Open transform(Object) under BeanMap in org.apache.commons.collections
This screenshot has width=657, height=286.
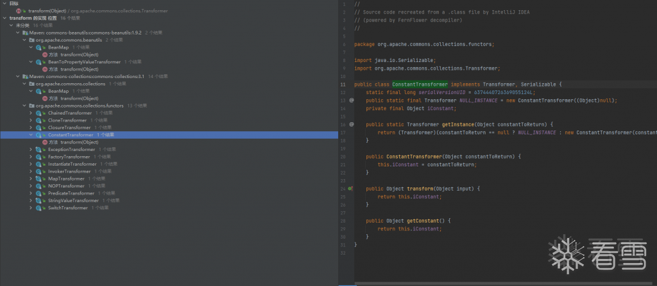[80, 99]
